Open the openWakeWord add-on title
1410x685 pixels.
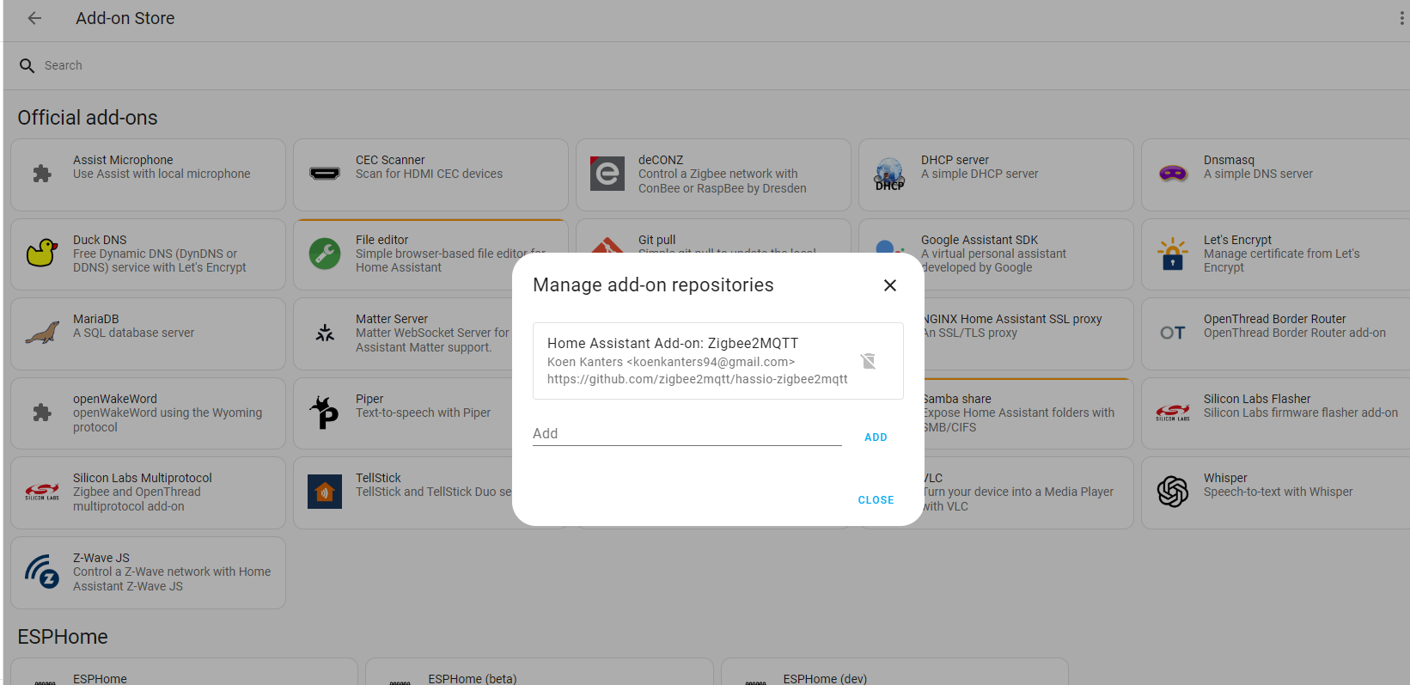[x=115, y=399]
